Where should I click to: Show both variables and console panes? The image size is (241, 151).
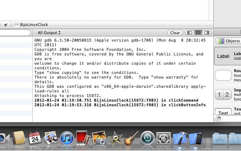pyautogui.click(x=198, y=33)
